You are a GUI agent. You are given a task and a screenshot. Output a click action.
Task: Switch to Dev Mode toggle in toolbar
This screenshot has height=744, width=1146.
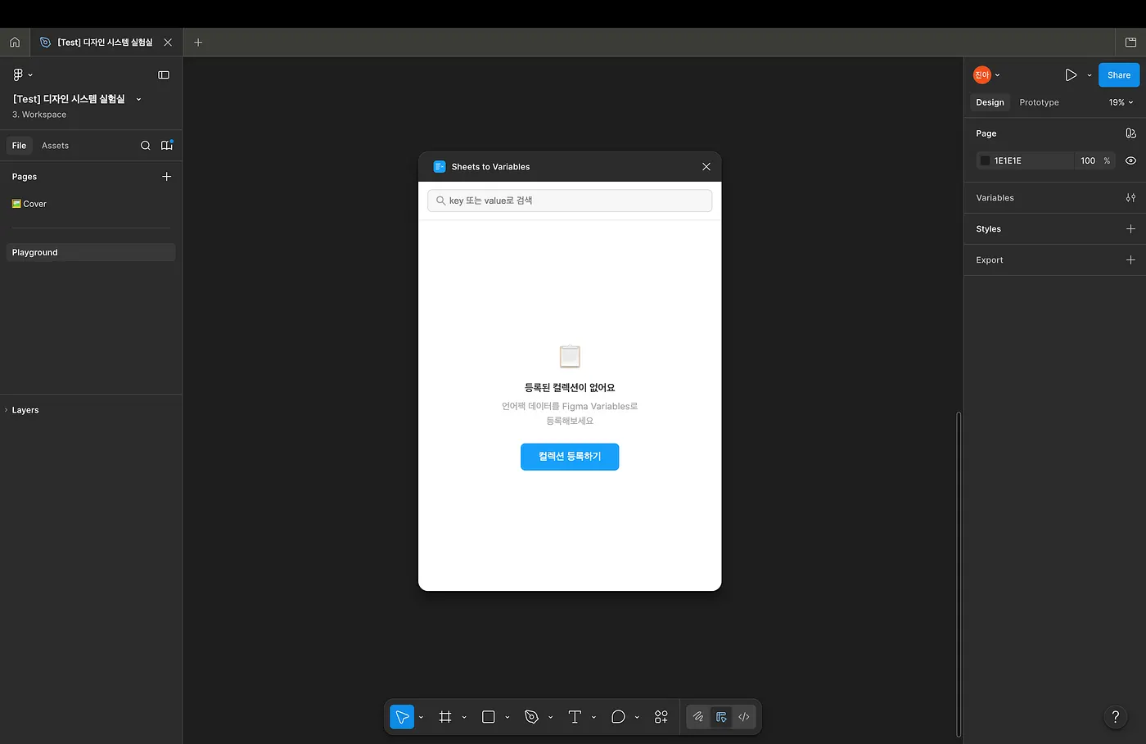pos(744,717)
